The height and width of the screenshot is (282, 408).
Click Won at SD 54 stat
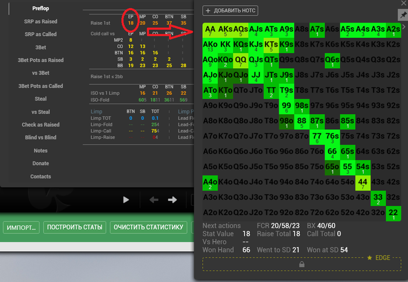(x=328, y=250)
